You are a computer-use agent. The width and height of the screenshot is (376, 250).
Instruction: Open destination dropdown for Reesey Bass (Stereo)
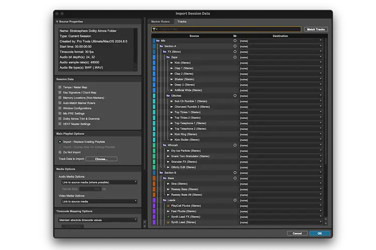coord(281,189)
